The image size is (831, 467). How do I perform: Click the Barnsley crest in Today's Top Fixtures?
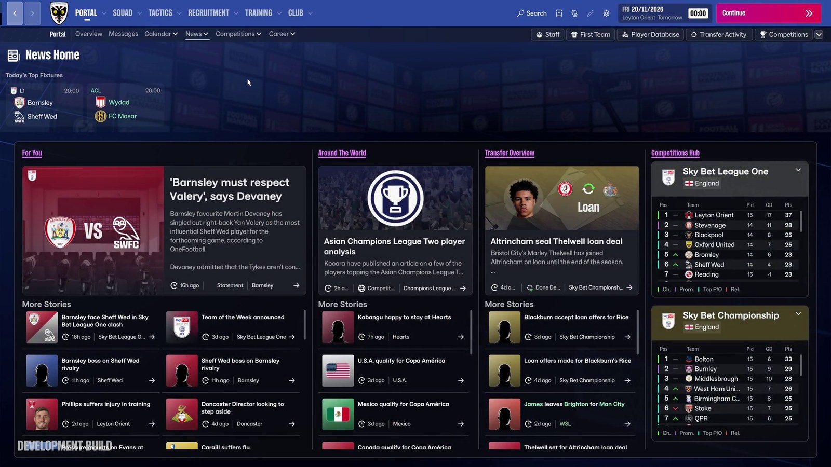coord(20,103)
